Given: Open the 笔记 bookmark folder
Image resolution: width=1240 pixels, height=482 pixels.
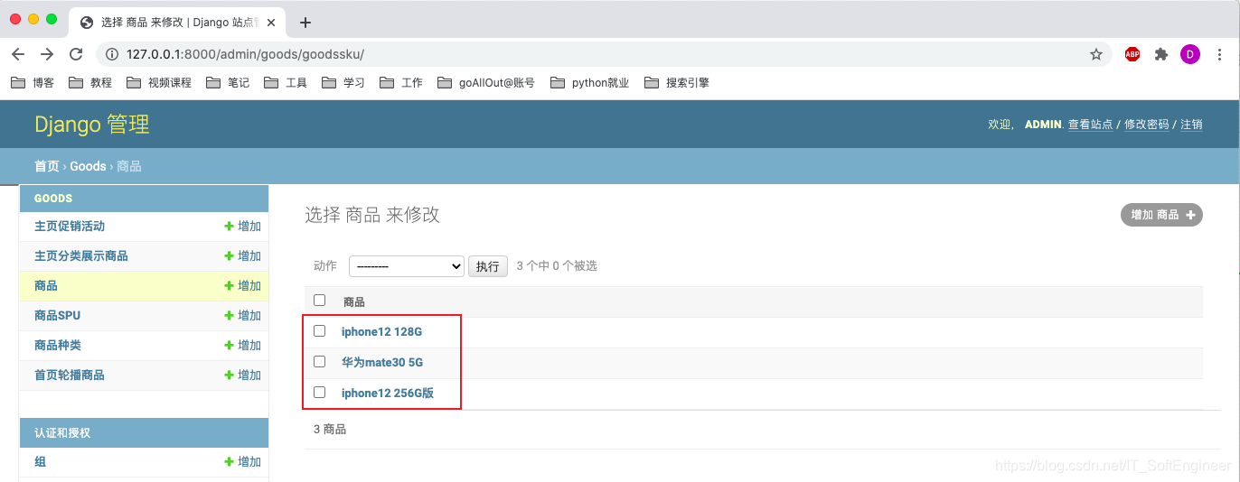Looking at the screenshot, I should point(228,82).
